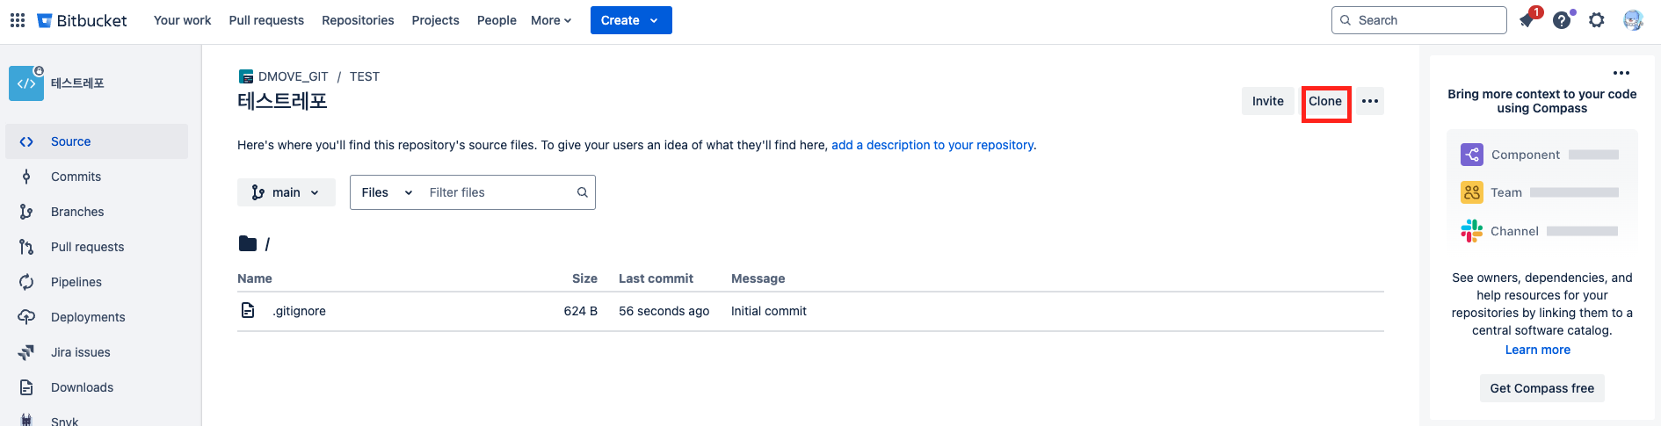Open the Create dropdown button

(x=630, y=20)
